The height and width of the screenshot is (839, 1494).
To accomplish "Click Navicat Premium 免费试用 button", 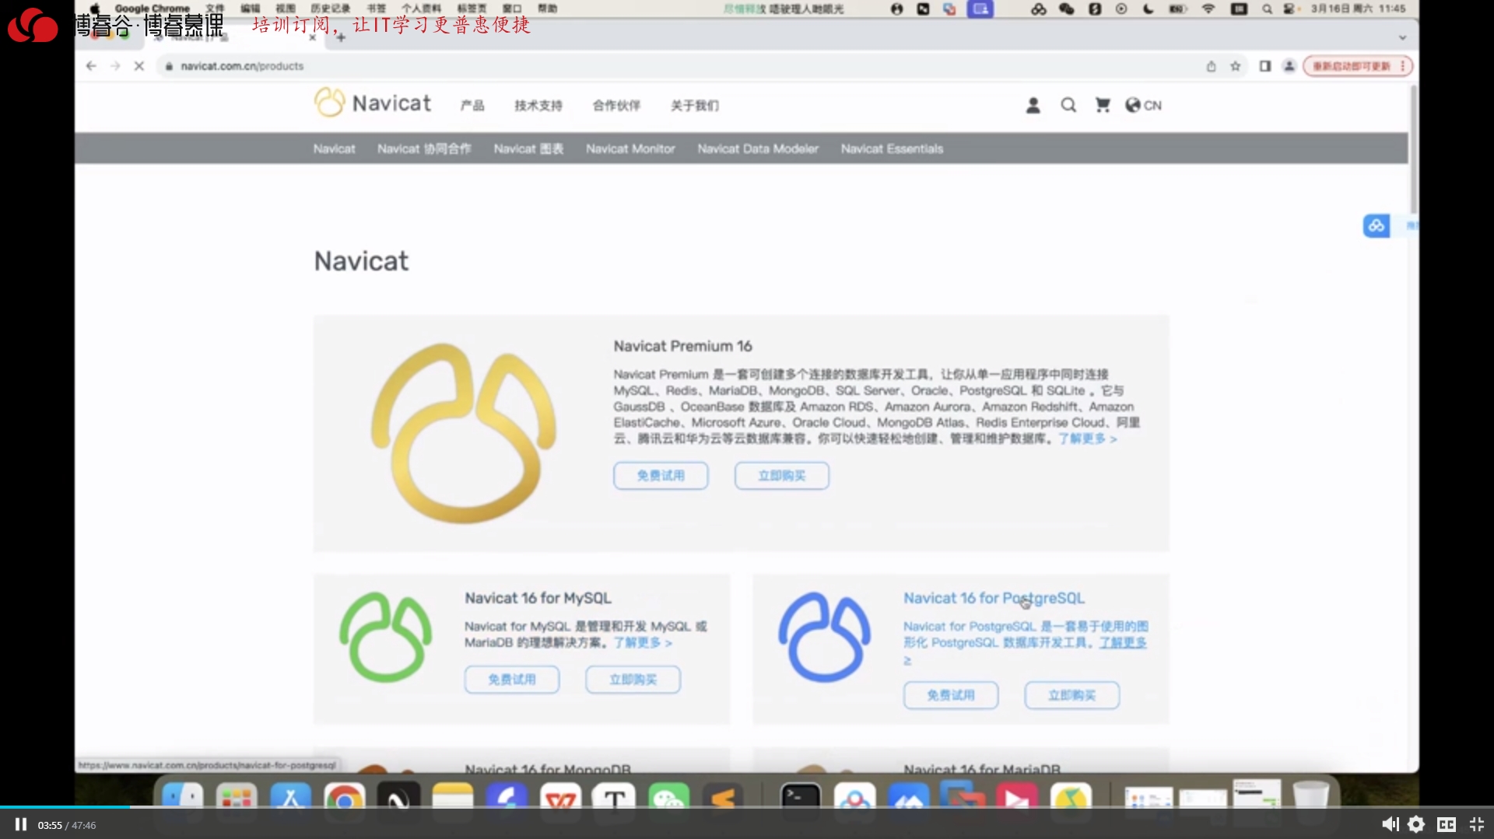I will [x=661, y=476].
